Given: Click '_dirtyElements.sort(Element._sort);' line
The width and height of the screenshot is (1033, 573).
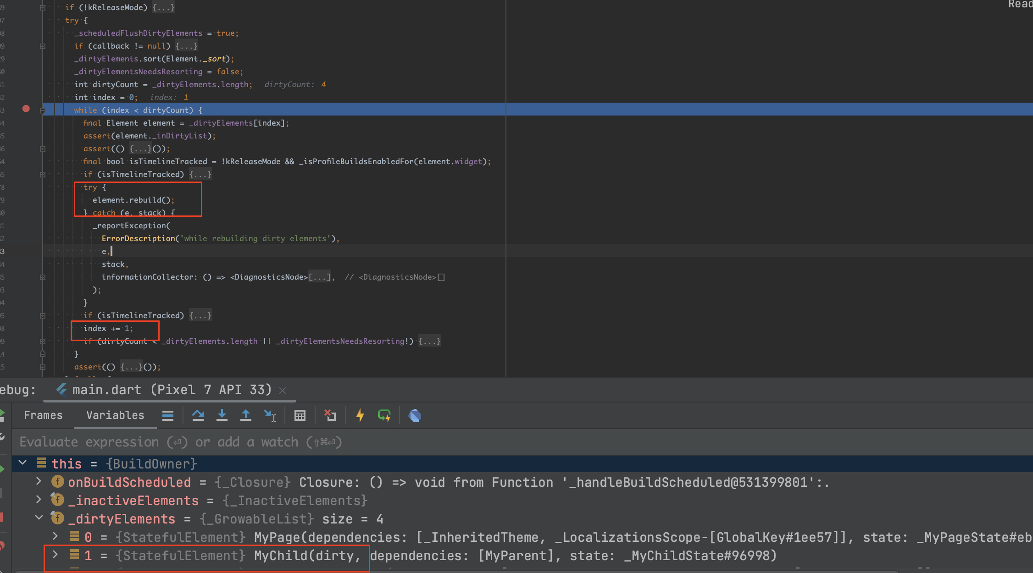Looking at the screenshot, I should [154, 59].
